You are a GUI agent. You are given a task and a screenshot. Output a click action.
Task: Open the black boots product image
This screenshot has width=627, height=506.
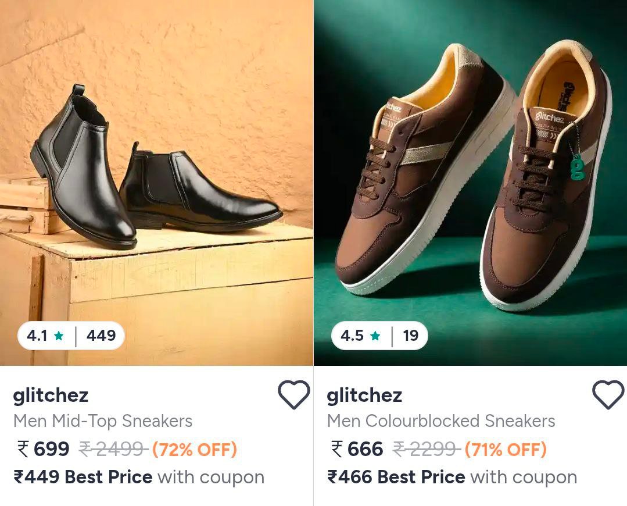(156, 174)
